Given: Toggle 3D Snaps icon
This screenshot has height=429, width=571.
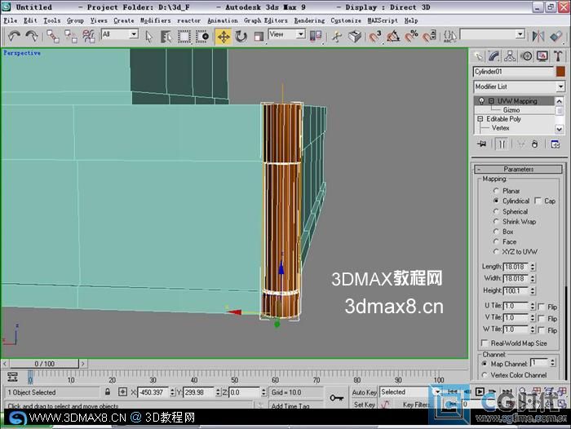Looking at the screenshot, I should (374, 36).
